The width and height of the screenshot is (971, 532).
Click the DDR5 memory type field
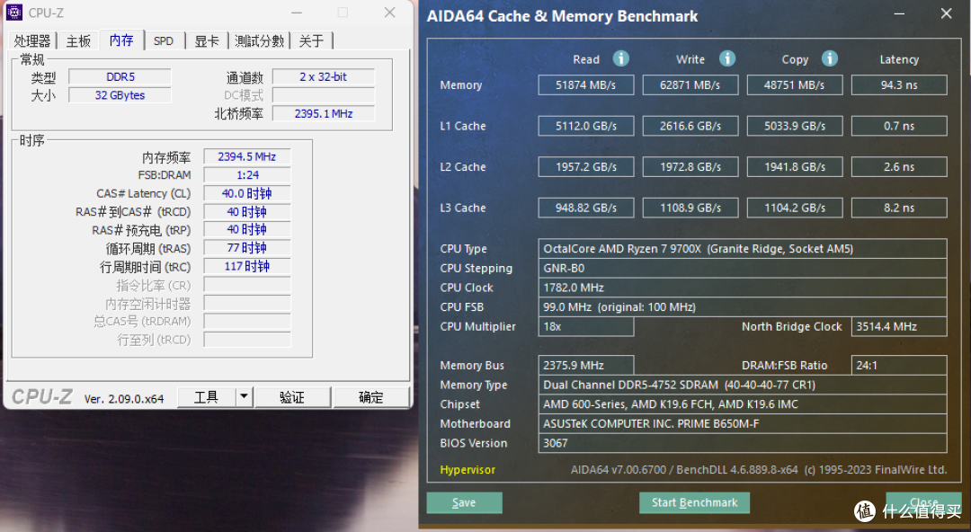pos(120,76)
